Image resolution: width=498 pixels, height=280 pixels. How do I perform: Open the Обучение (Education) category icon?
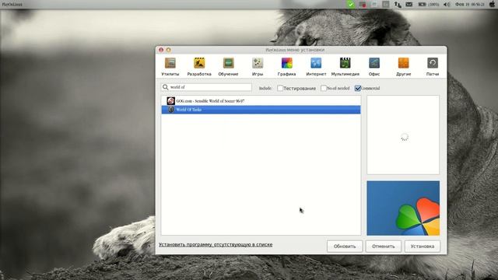click(x=228, y=63)
